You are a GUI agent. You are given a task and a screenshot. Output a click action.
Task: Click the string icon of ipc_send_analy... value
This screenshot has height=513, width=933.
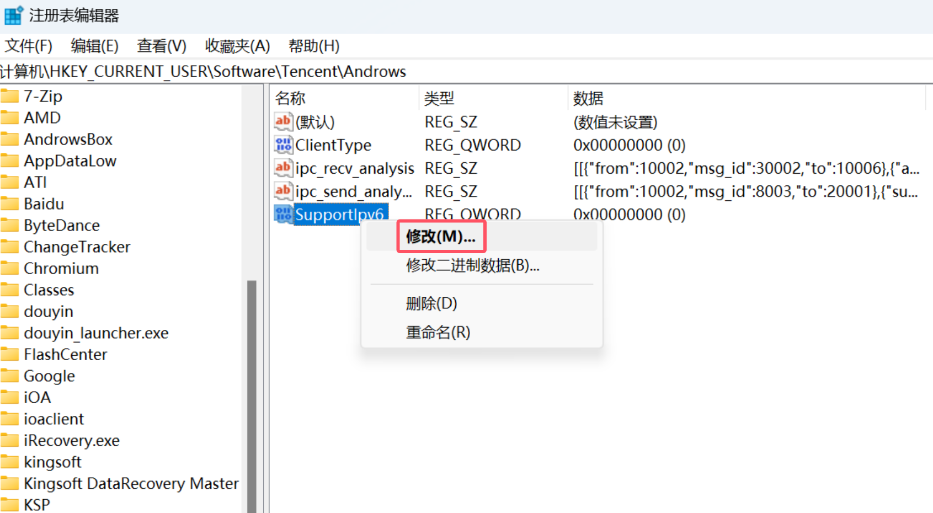pos(283,191)
